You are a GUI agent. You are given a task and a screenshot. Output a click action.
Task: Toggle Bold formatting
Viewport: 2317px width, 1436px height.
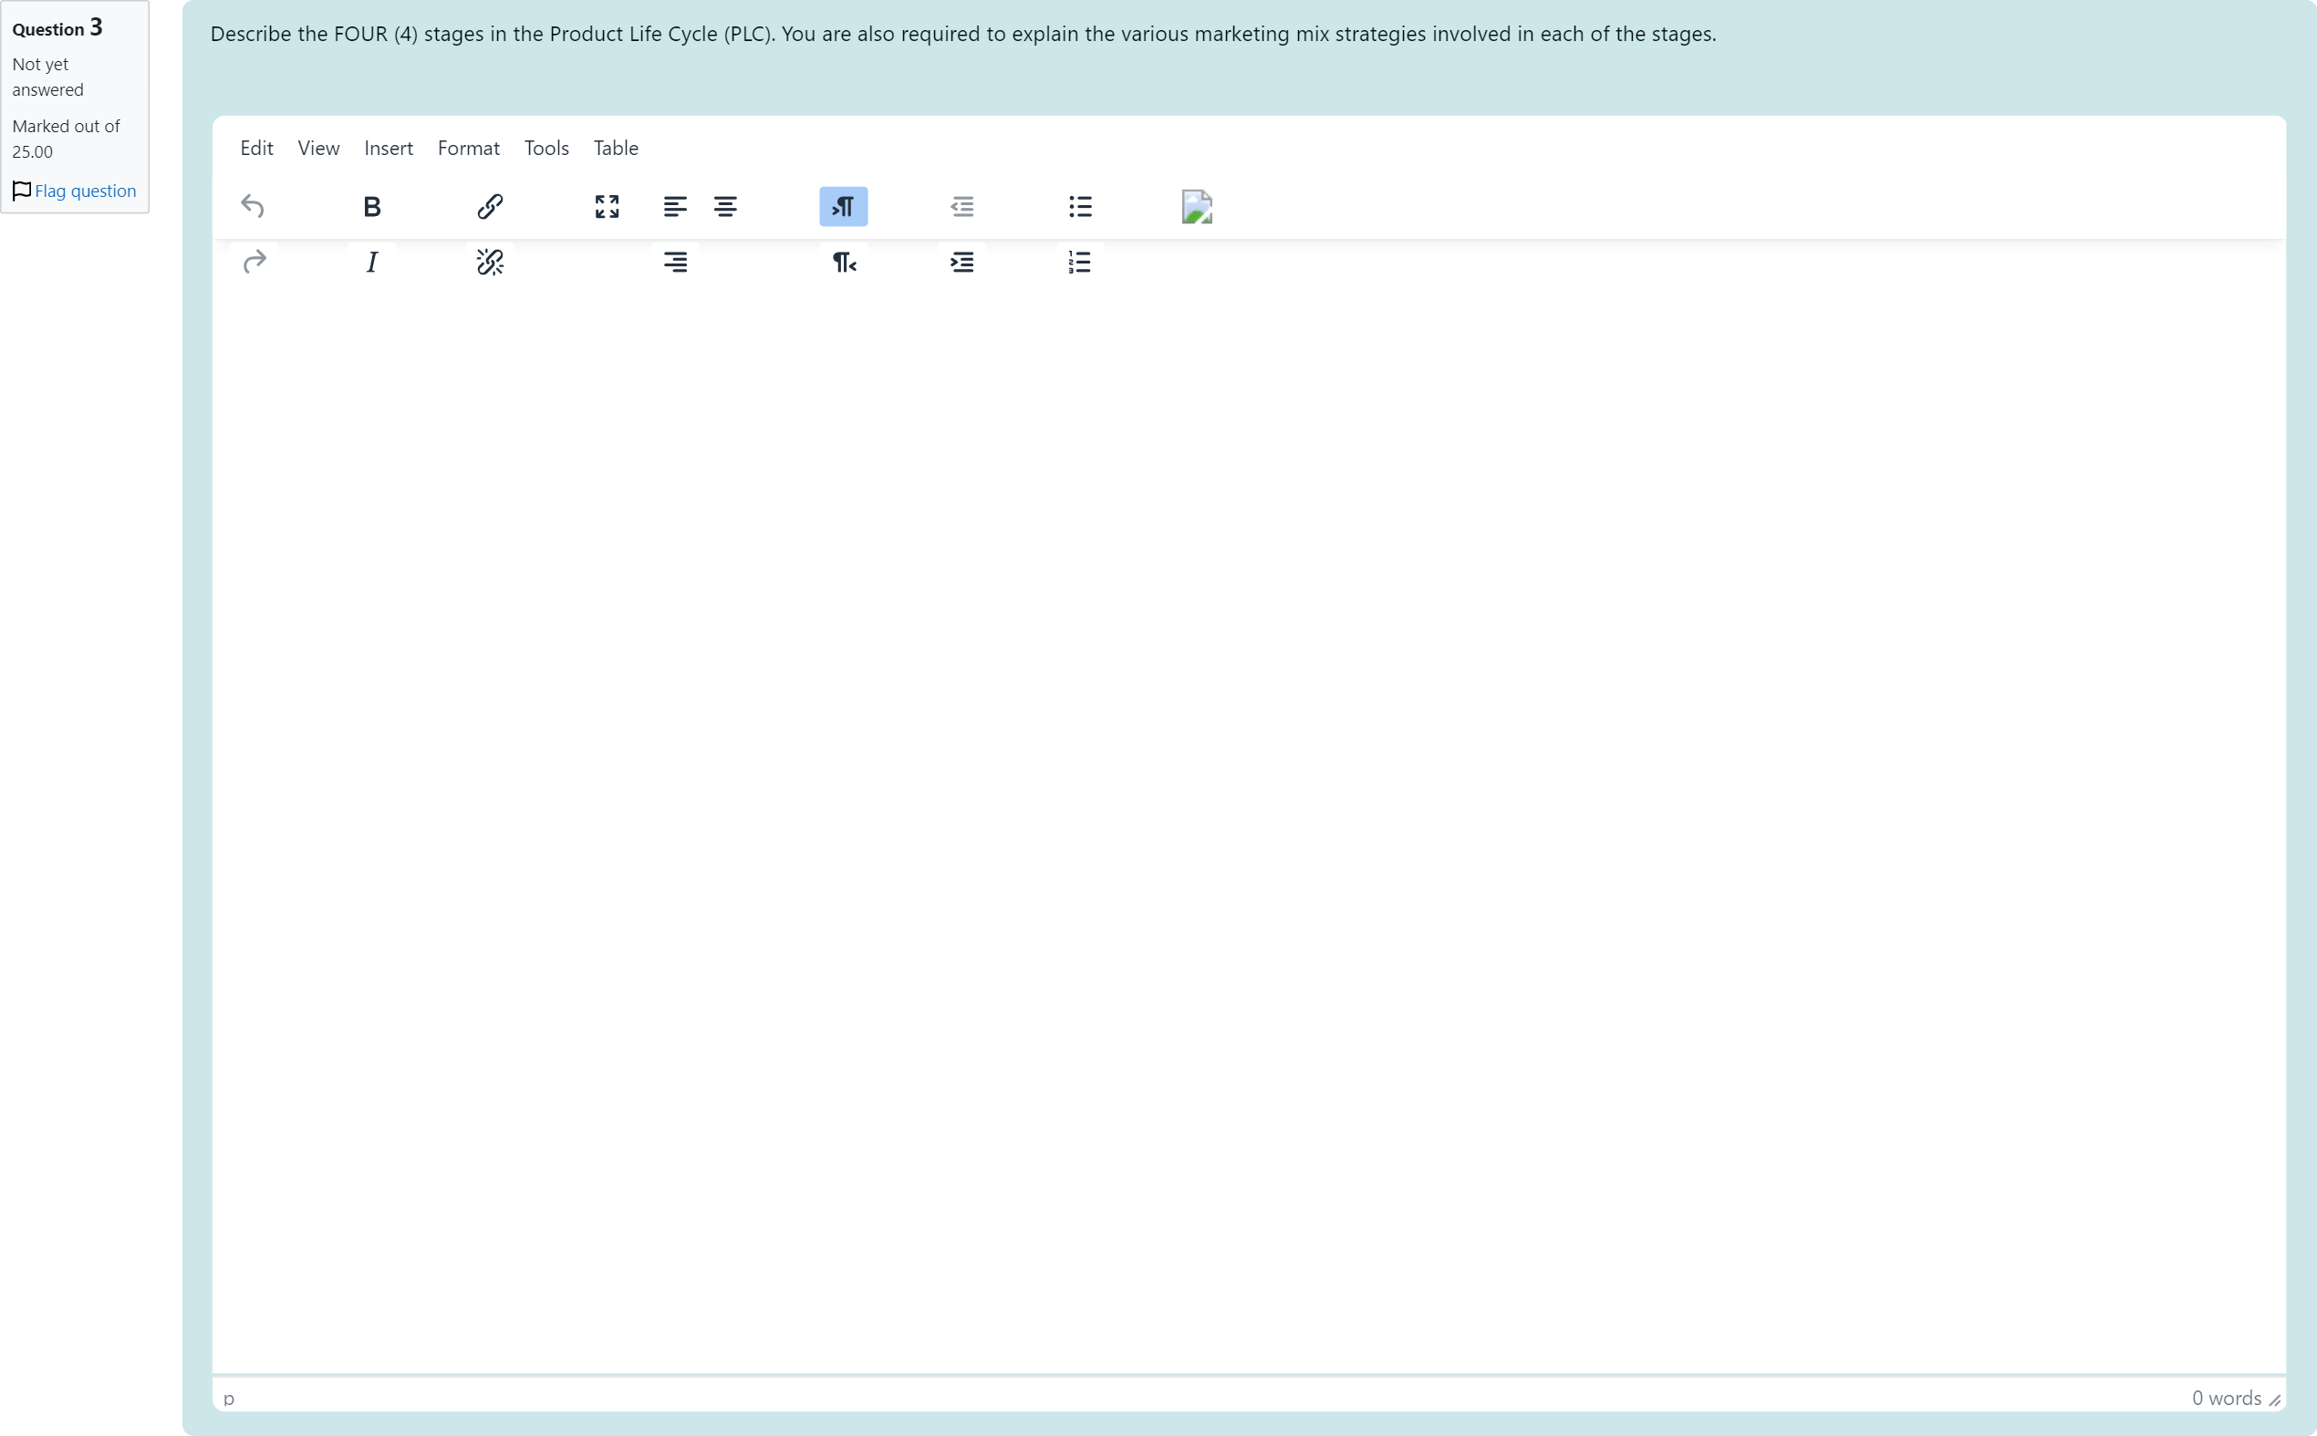pyautogui.click(x=371, y=206)
